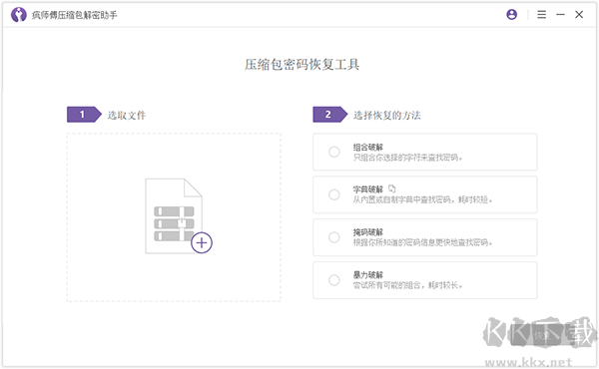Click the zip archive file icon
The height and width of the screenshot is (369, 599).
(174, 216)
